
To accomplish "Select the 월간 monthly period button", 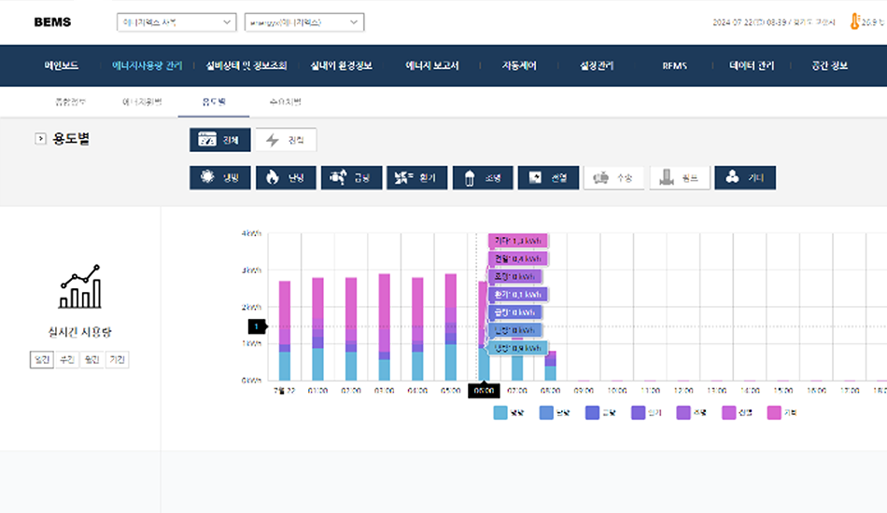I will (92, 359).
